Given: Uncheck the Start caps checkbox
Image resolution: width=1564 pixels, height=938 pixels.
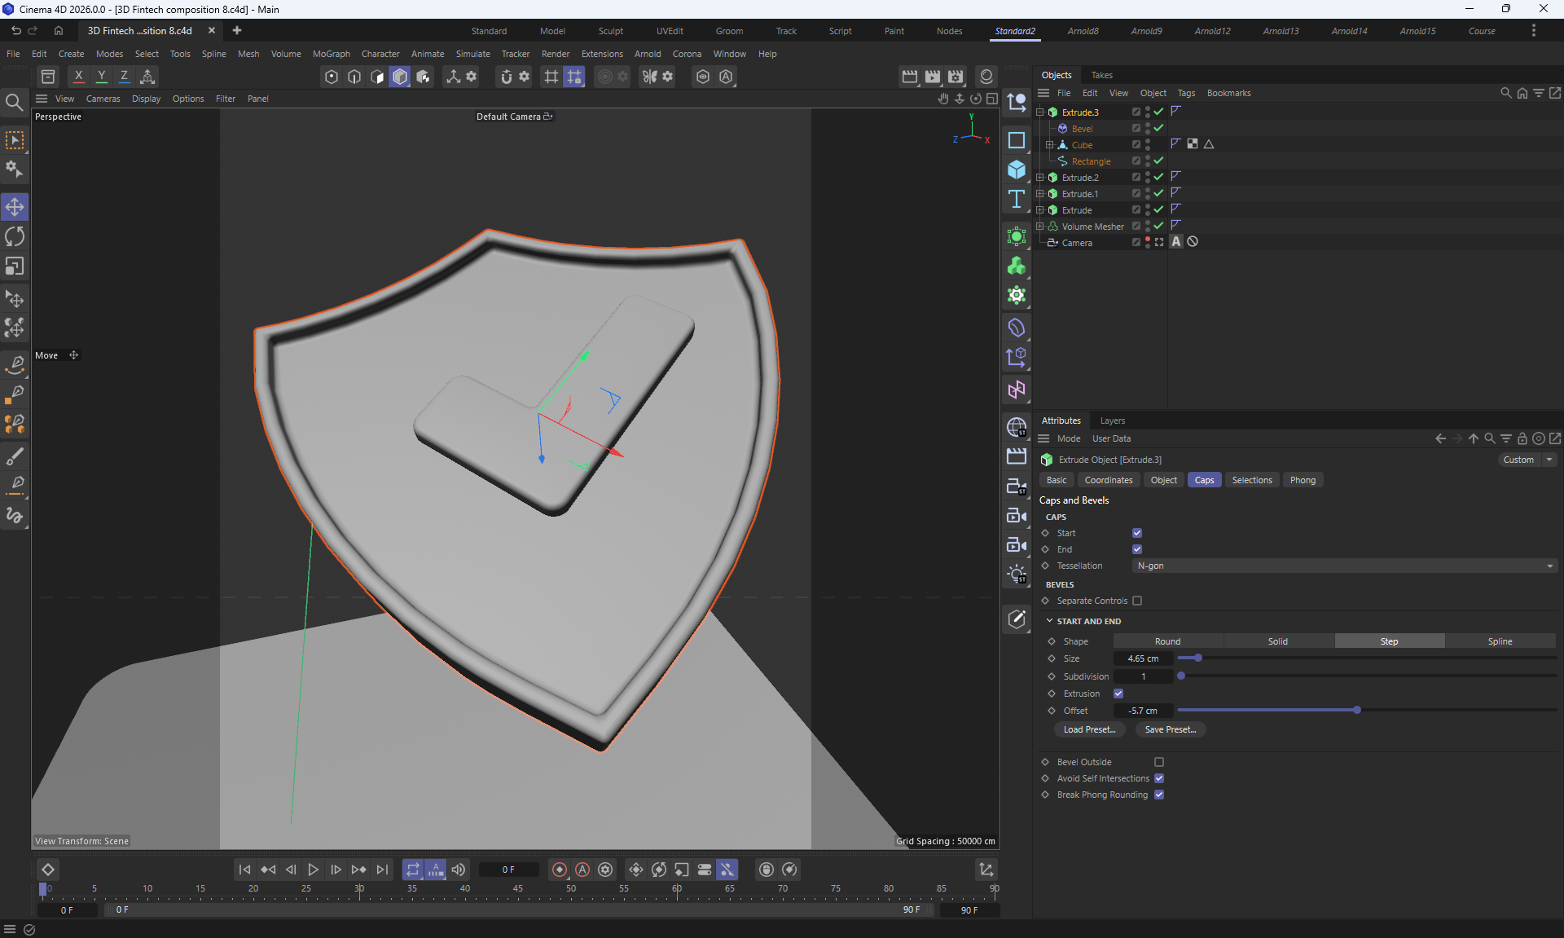Looking at the screenshot, I should (1137, 533).
